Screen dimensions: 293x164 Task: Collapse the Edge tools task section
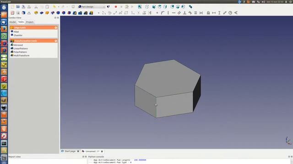[x=56, y=27]
